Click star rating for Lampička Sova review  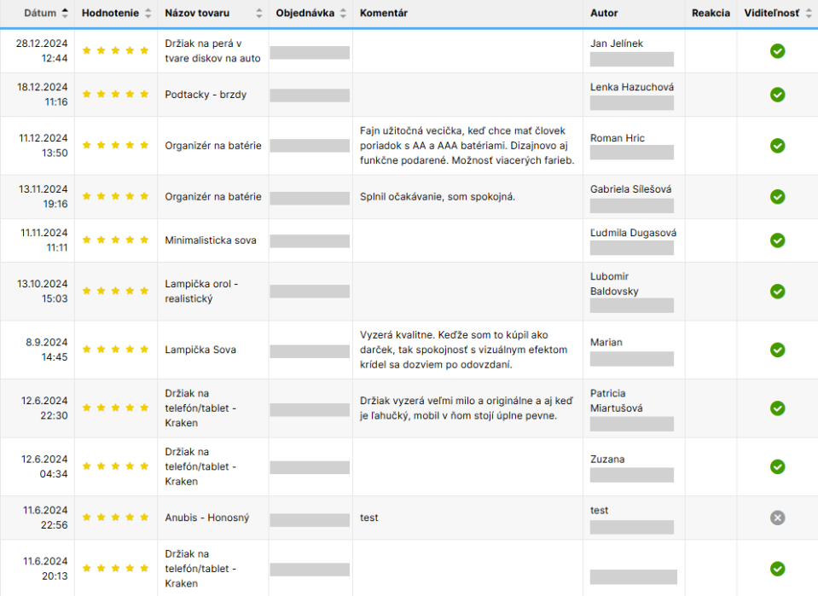tap(115, 350)
